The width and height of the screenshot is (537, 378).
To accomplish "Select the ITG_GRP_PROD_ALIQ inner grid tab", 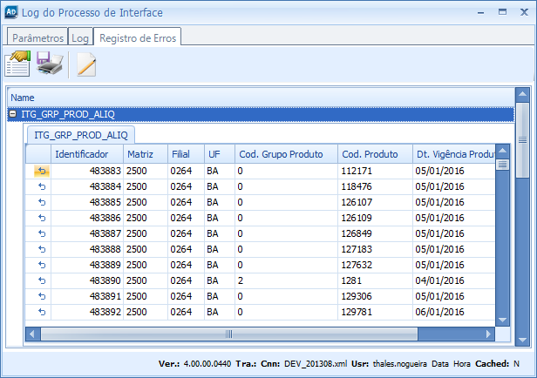I will tap(80, 135).
